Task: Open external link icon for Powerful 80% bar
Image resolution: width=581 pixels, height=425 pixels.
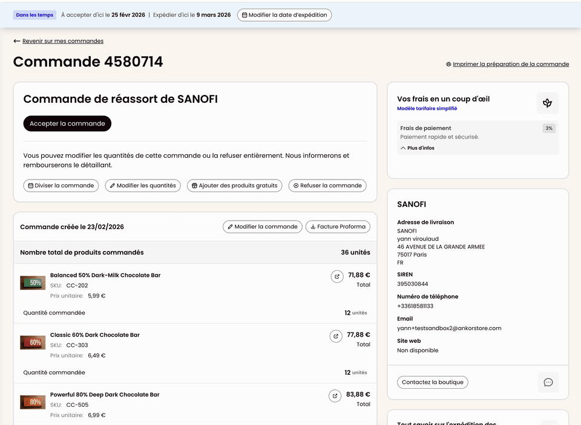Action: tap(335, 396)
